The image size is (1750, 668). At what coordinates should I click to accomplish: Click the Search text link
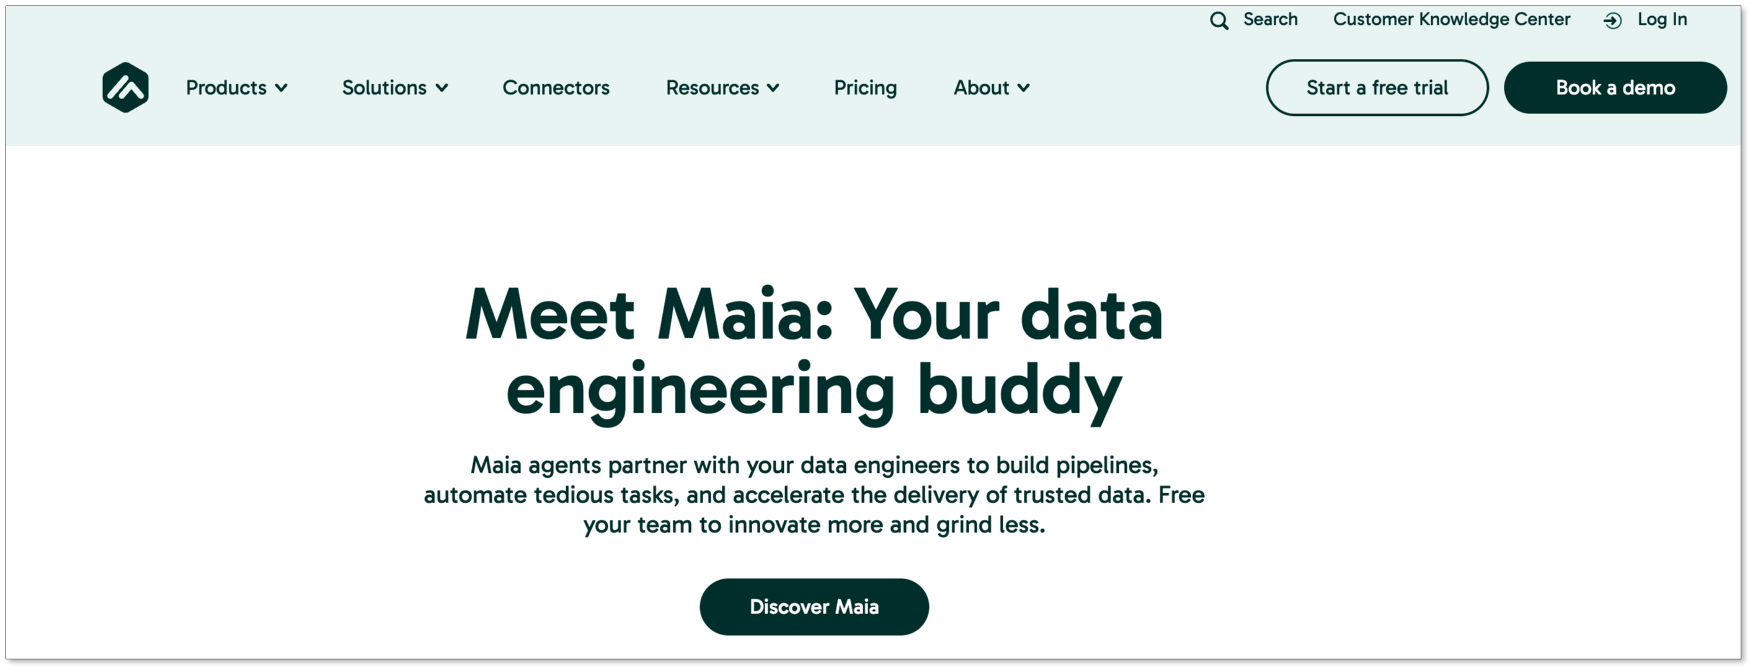[1271, 20]
